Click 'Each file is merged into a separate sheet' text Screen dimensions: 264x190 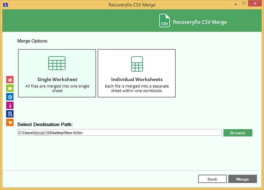[137, 88]
